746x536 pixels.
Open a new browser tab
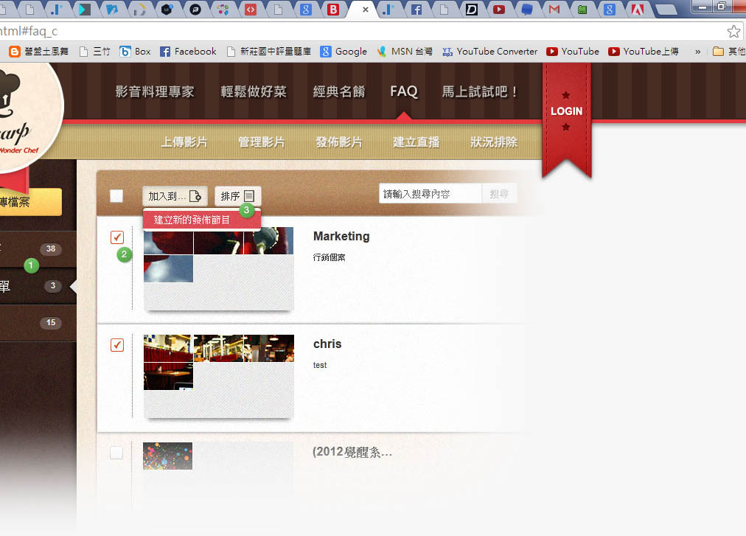666,10
